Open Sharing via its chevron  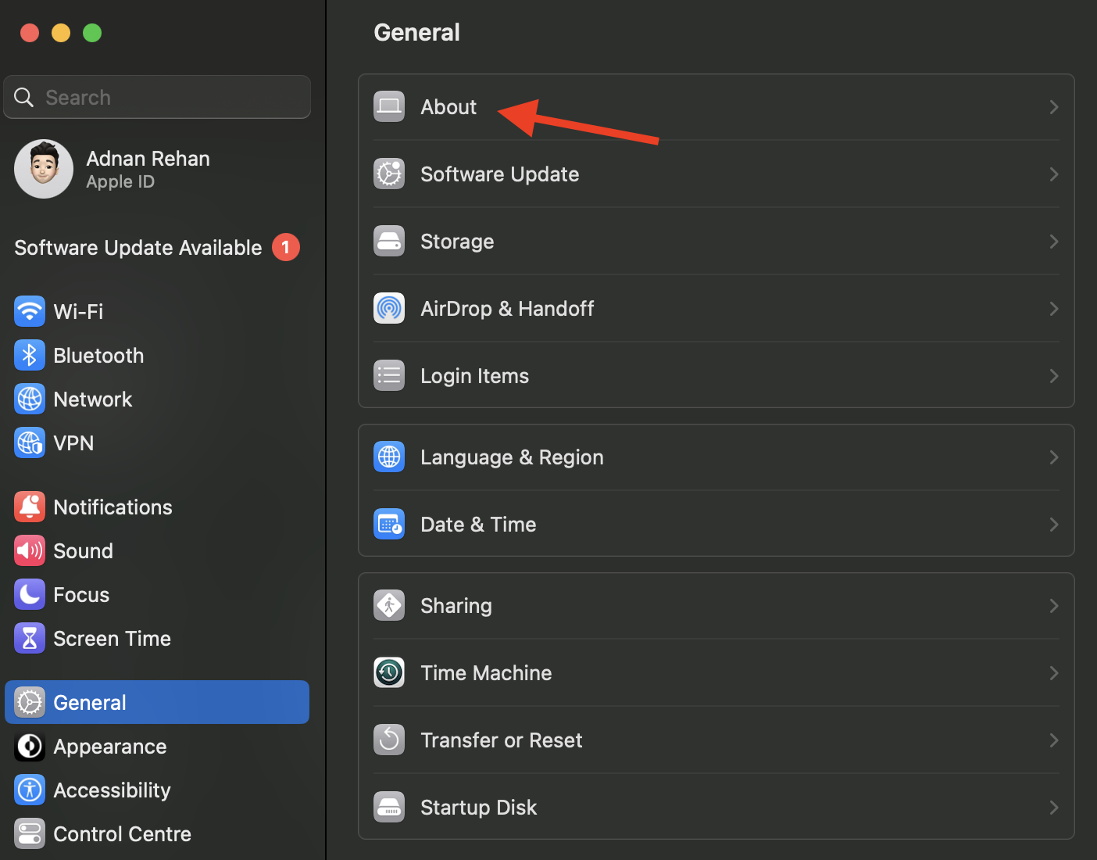1054,606
